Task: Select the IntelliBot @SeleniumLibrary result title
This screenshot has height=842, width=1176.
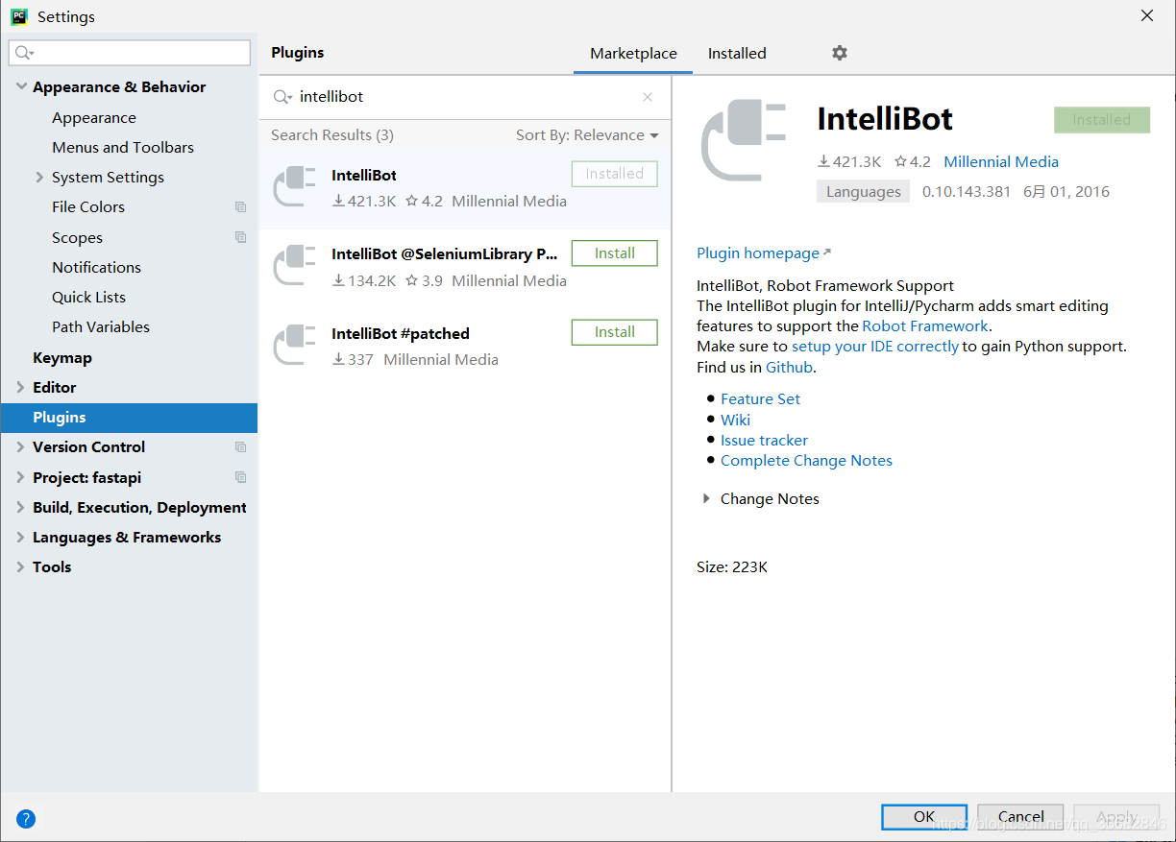Action: tap(445, 254)
